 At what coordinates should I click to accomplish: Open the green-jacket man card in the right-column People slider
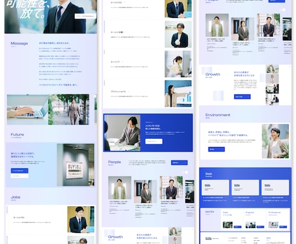tap(217, 33)
